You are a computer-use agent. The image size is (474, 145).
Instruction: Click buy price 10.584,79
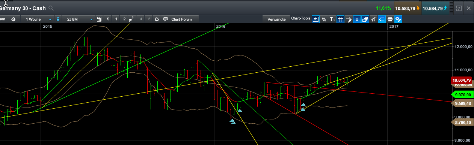(x=435, y=8)
